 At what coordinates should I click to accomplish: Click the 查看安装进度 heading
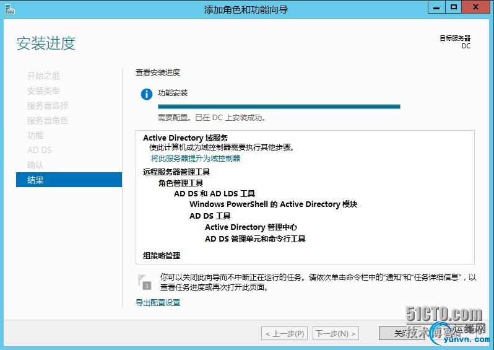tap(158, 72)
